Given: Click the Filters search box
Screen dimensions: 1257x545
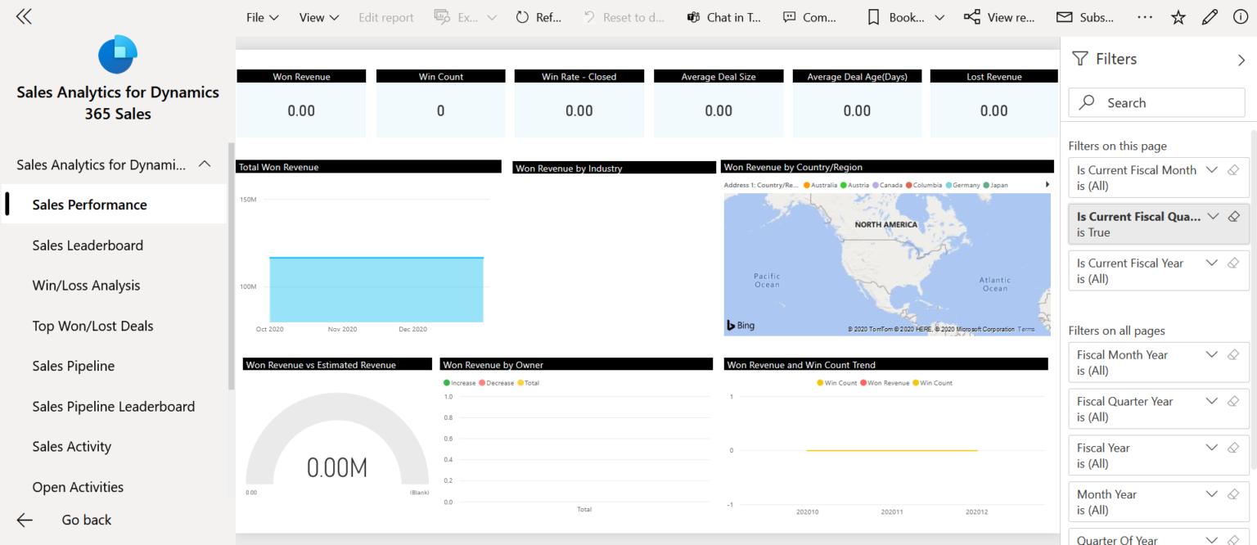Looking at the screenshot, I should tap(1156, 102).
